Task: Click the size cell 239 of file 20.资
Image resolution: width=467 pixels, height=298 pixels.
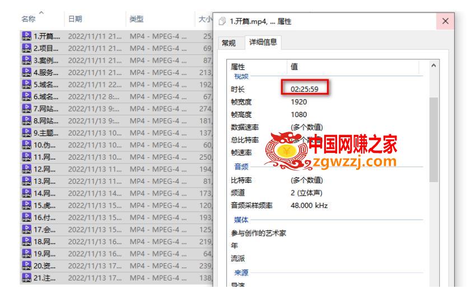Action: tap(206, 266)
